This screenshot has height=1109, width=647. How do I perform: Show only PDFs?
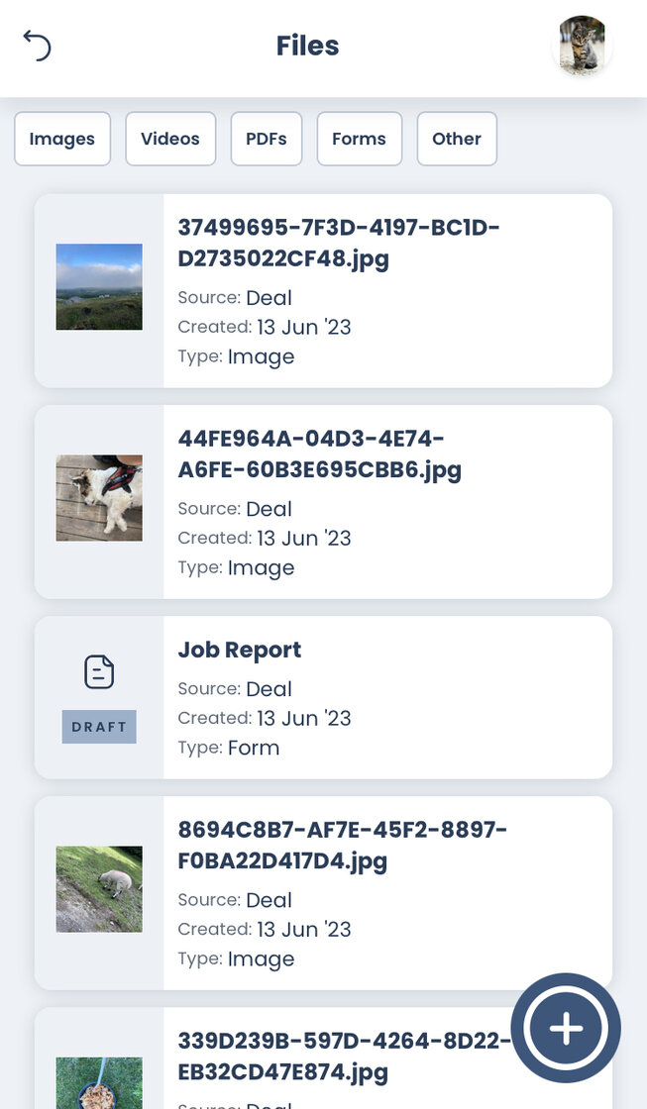[267, 139]
